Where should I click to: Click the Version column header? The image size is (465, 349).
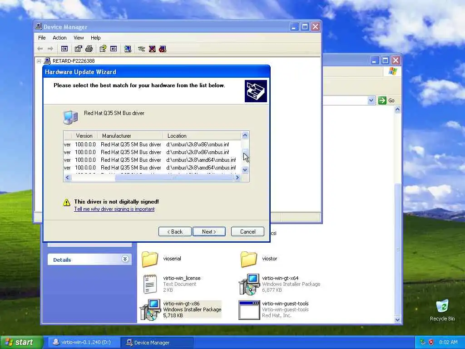84,135
